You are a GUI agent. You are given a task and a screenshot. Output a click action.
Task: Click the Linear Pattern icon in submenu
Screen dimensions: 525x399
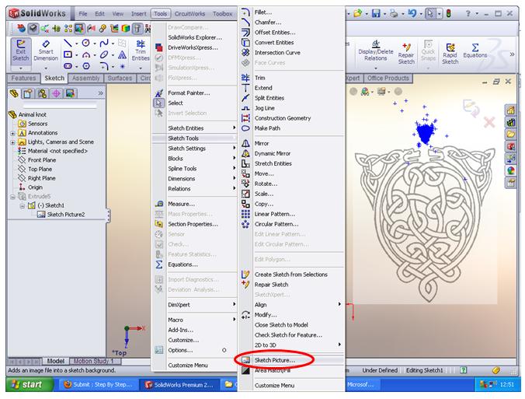[x=245, y=214]
